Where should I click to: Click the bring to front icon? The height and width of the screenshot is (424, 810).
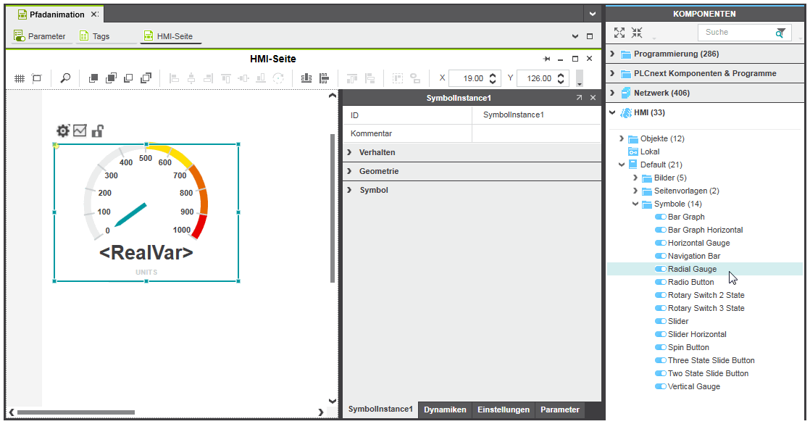(x=93, y=78)
